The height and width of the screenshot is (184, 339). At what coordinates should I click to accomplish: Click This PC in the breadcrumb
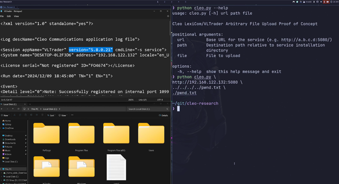tap(34, 109)
